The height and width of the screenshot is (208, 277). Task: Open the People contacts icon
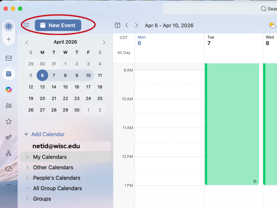click(x=9, y=106)
